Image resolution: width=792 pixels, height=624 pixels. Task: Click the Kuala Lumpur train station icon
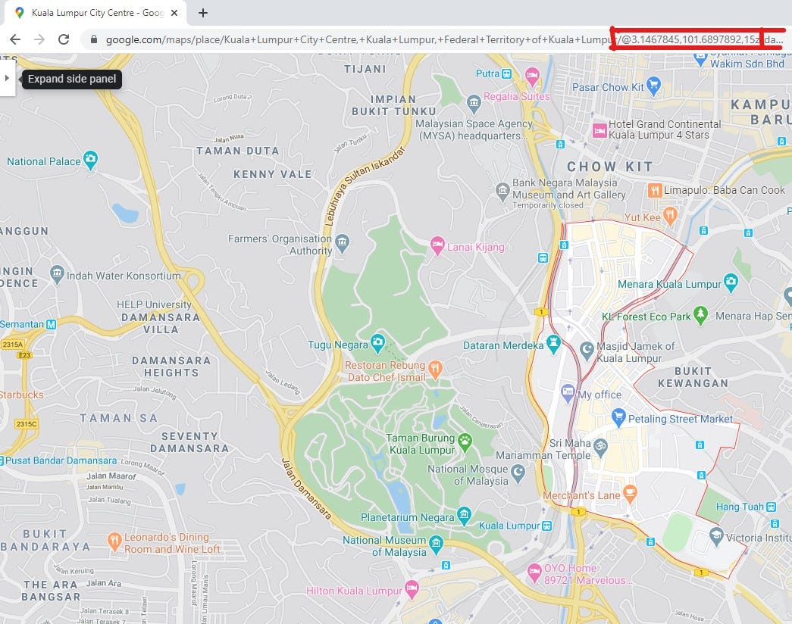[546, 526]
